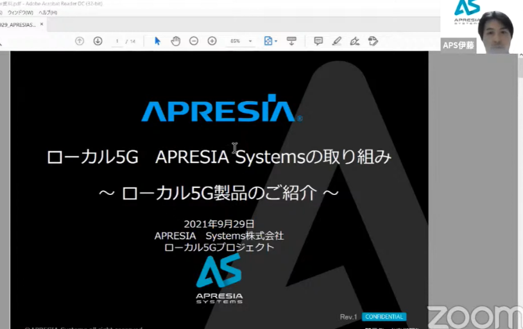Open the Fill and Sign pen tool
Screen dimensions: 523x329
click(355, 41)
